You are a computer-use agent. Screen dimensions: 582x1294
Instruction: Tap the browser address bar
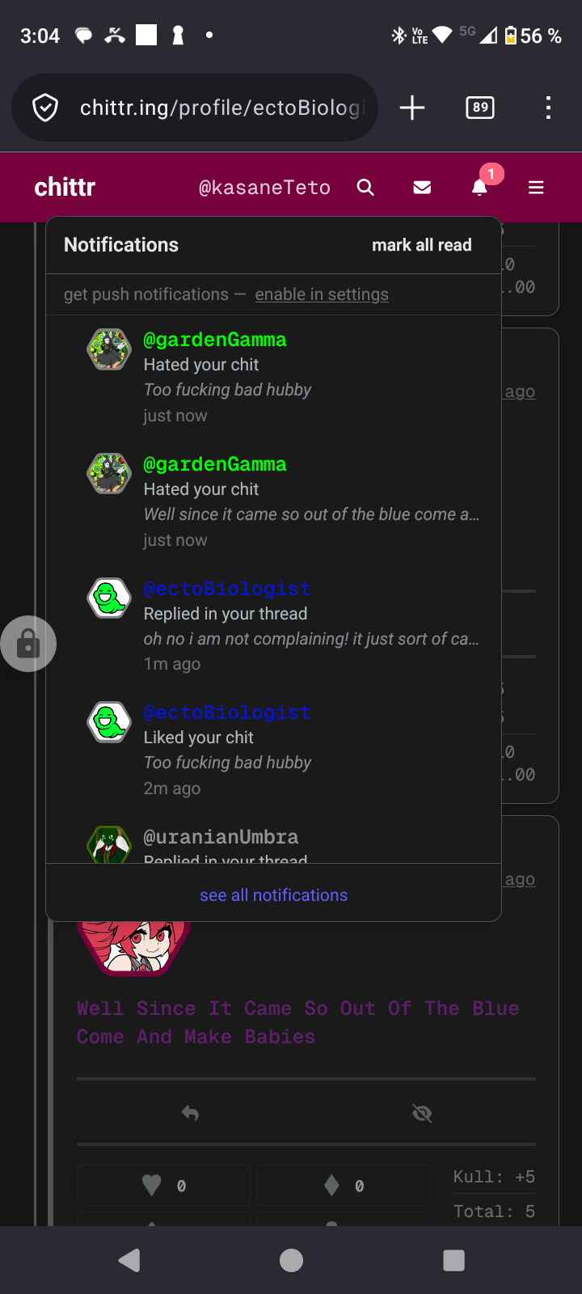(x=221, y=108)
